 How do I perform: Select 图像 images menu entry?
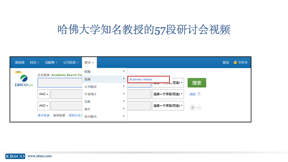(x=104, y=72)
